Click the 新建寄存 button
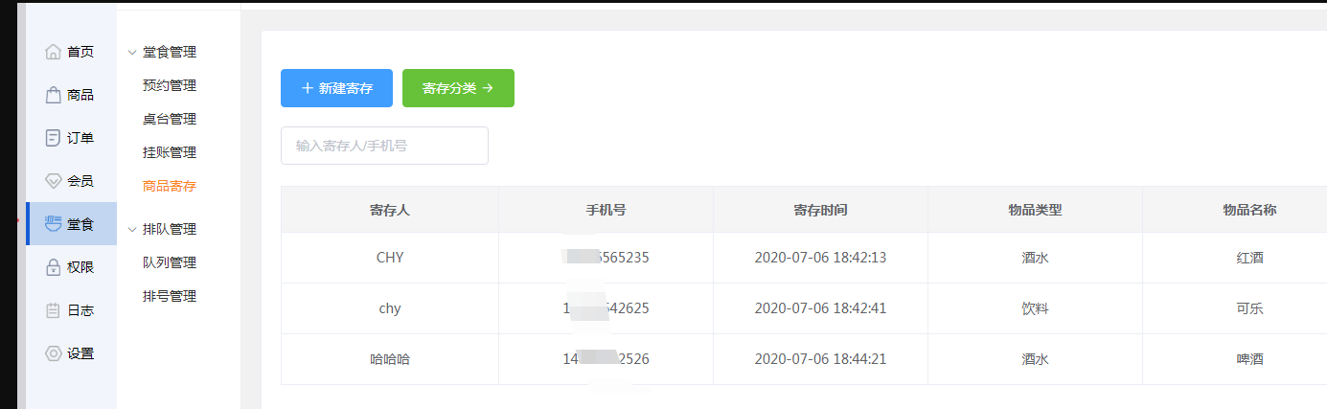The height and width of the screenshot is (409, 1327). pyautogui.click(x=336, y=88)
